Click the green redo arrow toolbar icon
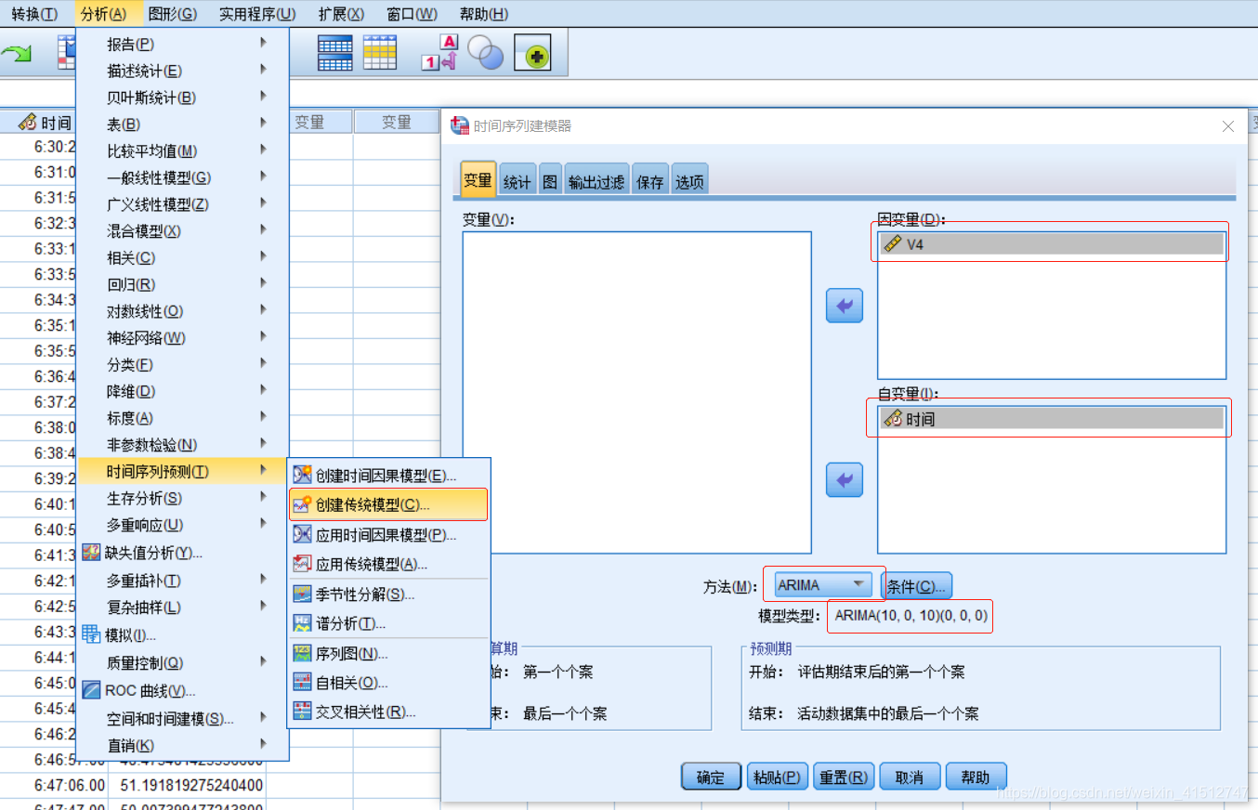1258x810 pixels. pos(16,54)
